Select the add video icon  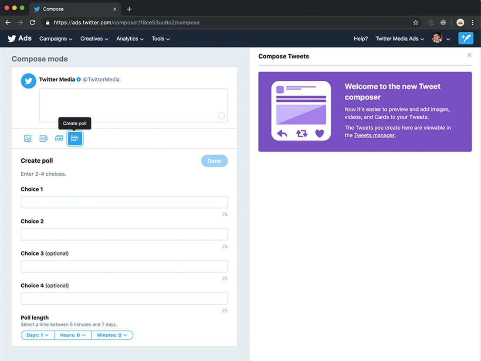point(43,138)
